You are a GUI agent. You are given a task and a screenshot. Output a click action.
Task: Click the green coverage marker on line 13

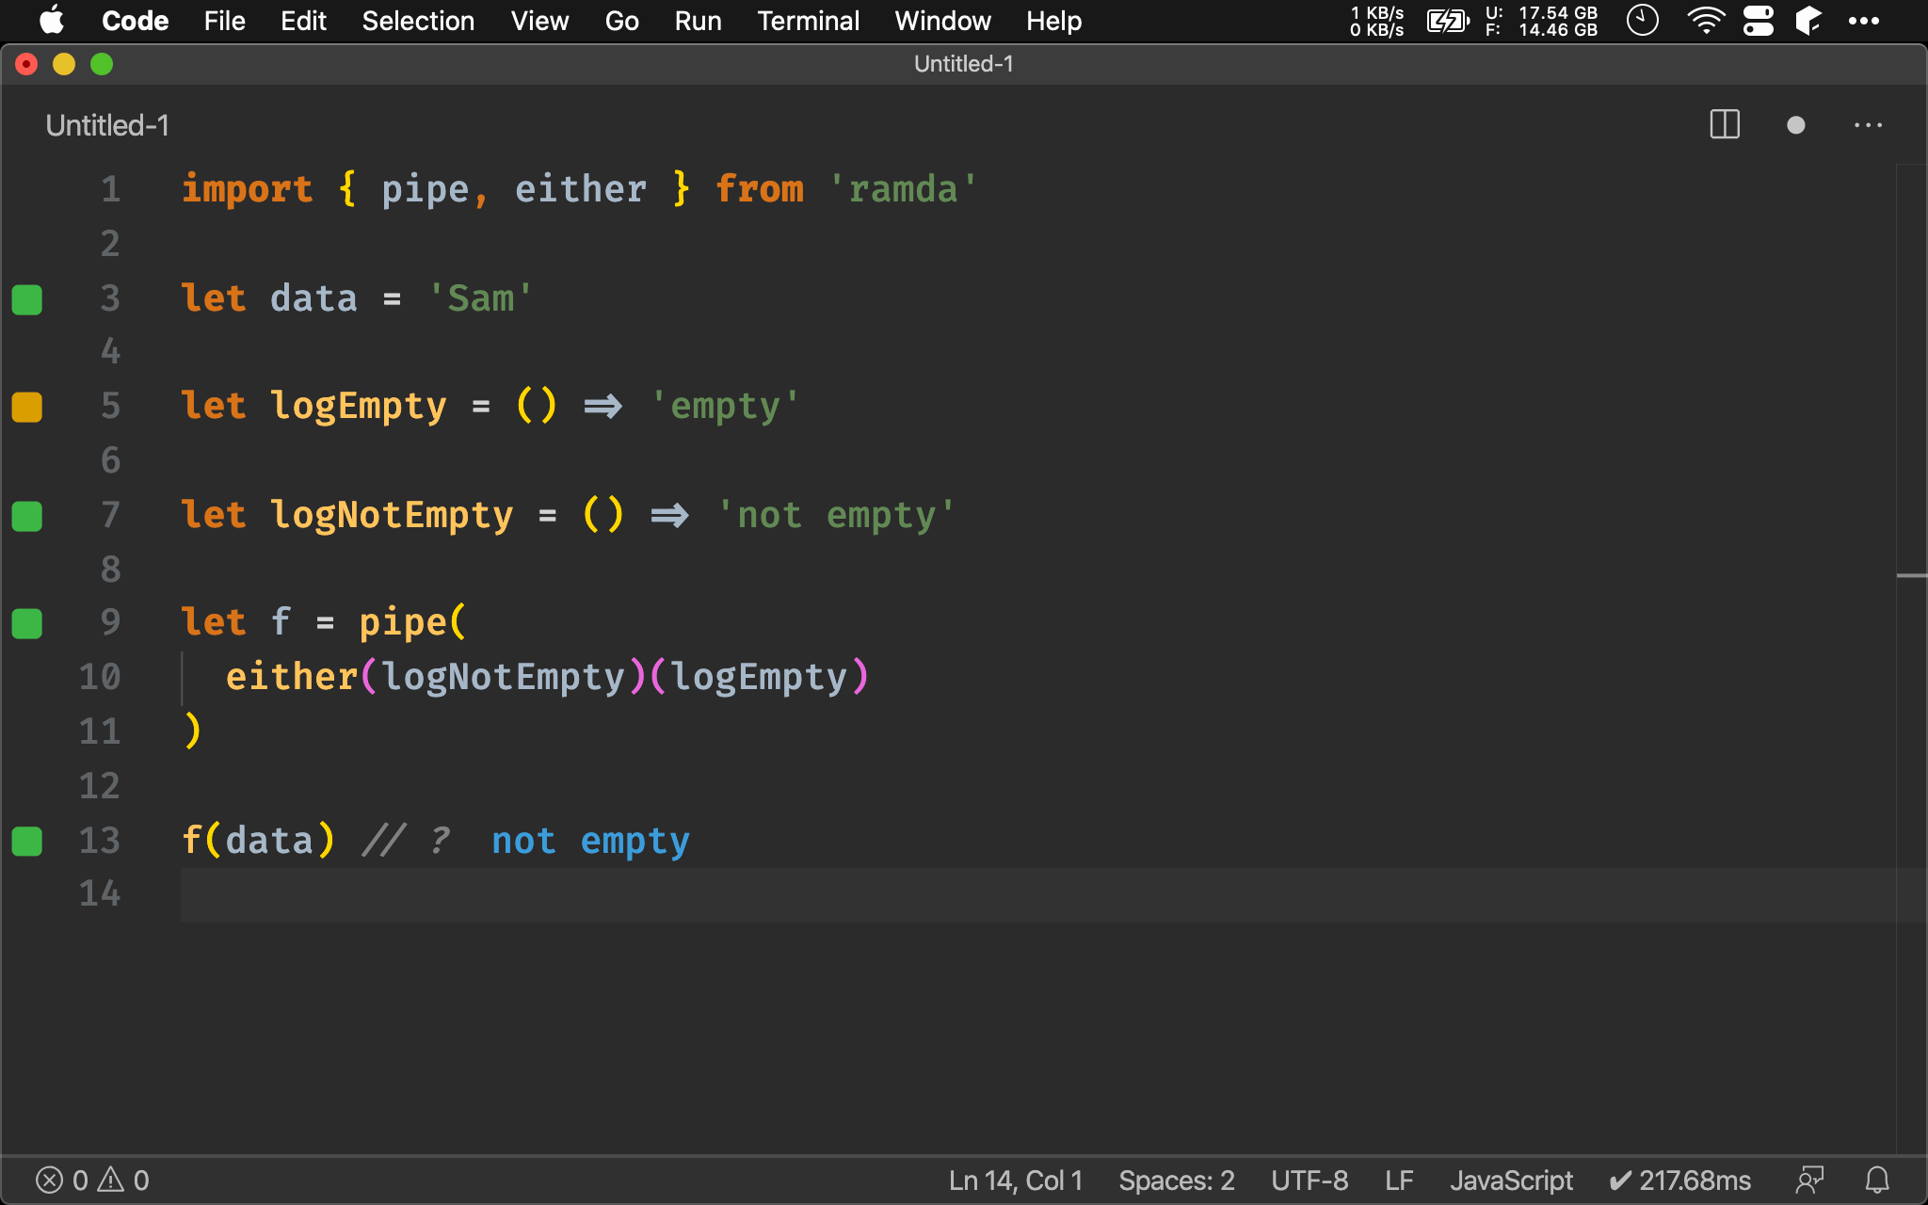pyautogui.click(x=27, y=841)
